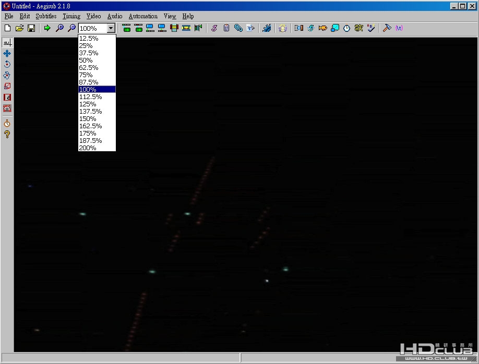The image size is (479, 364).
Task: Open the Subtitles menu
Action: tap(46, 16)
